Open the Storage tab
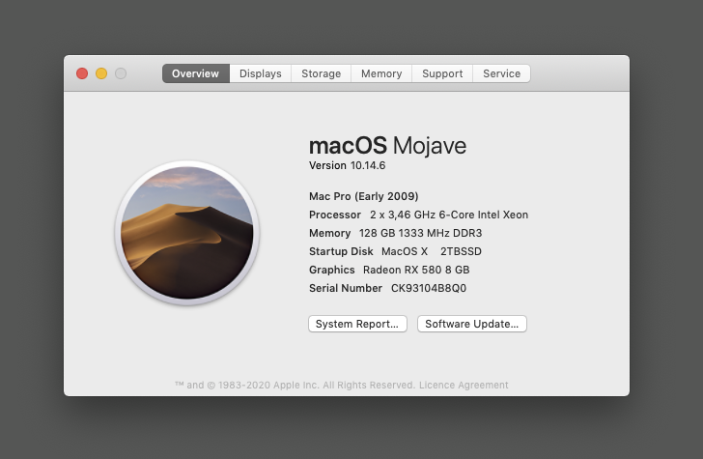 [x=321, y=73]
